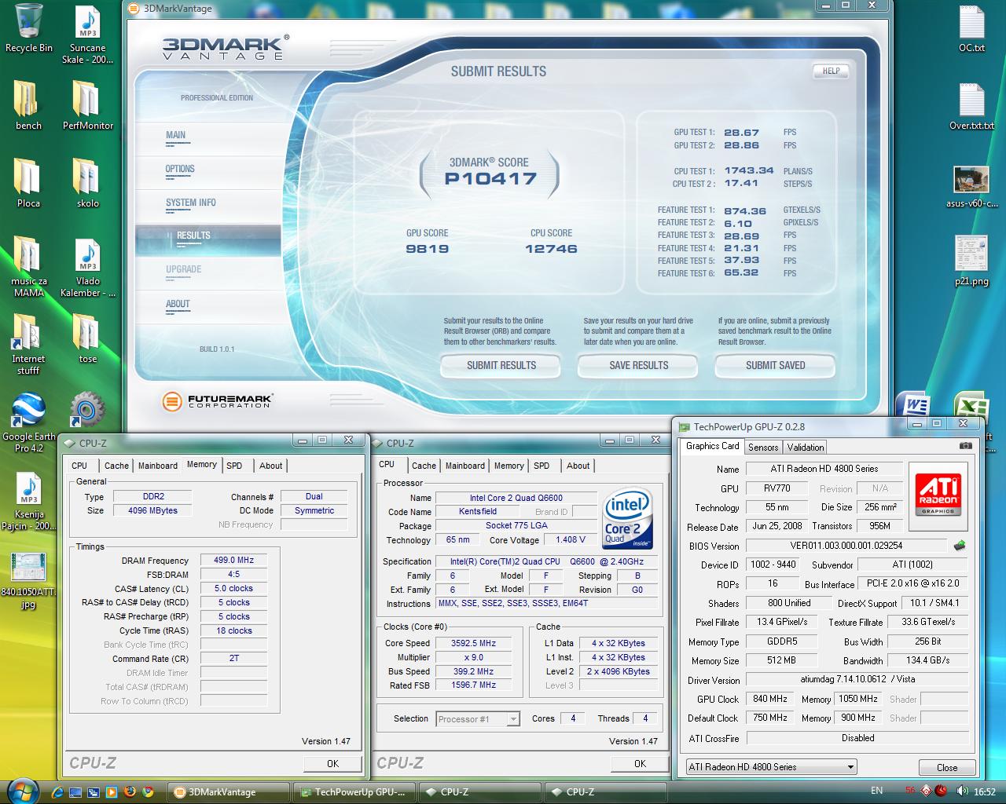The image size is (1006, 804).
Task: Open 840.1050ATT.jpg image file icon
Action: pyautogui.click(x=28, y=581)
